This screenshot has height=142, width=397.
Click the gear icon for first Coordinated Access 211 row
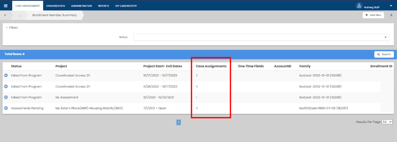6,75
